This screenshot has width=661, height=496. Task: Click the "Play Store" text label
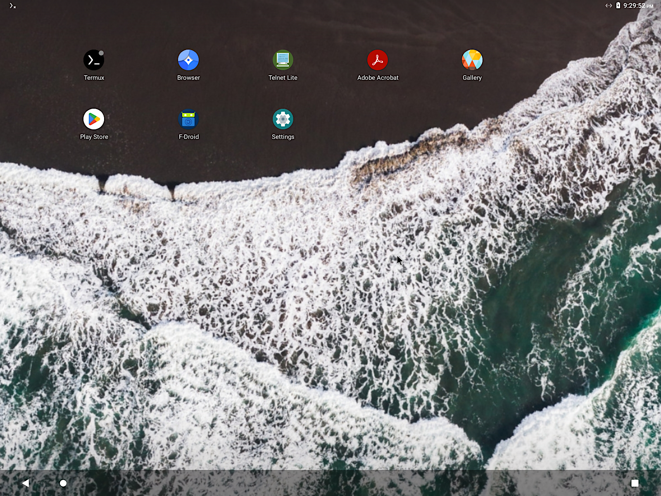tap(94, 137)
